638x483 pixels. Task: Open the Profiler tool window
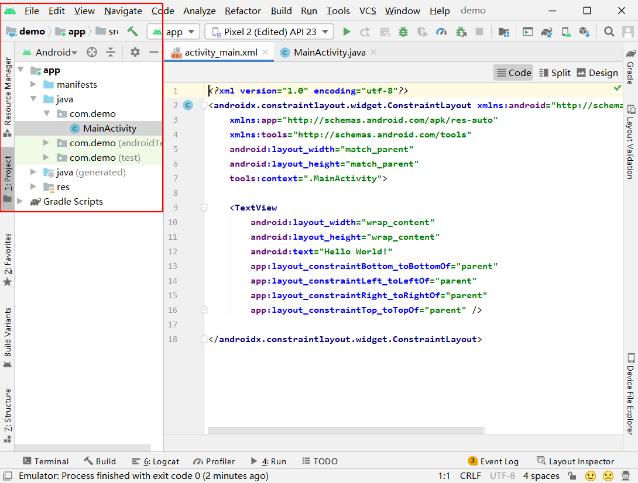click(214, 461)
